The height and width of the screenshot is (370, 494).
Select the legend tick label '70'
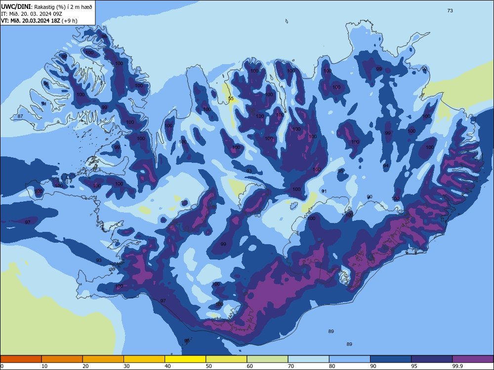291,366
